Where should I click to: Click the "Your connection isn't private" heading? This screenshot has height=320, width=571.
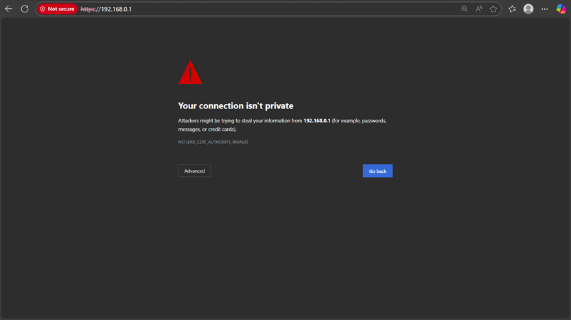235,106
